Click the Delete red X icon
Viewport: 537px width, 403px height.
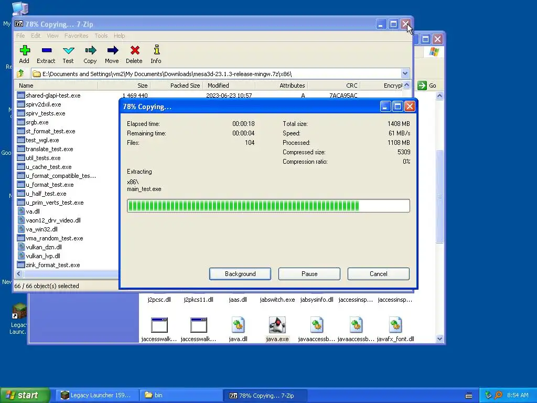click(x=134, y=54)
